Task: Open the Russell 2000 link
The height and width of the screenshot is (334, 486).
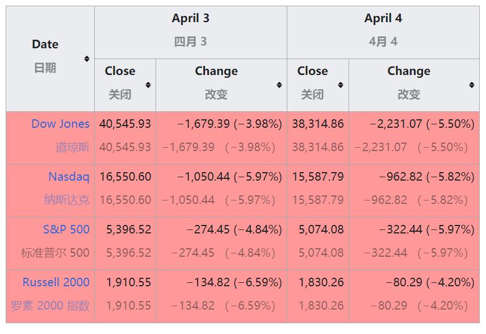Action: 56,282
